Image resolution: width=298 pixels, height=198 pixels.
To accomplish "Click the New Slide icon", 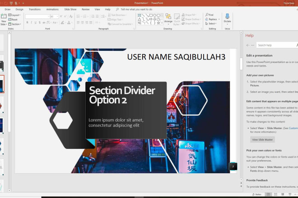I will click(4, 17).
